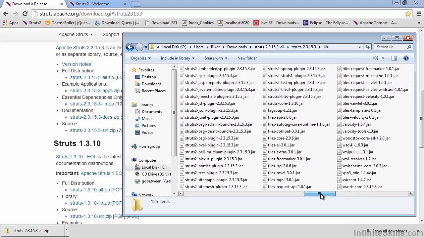Image resolution: width=424 pixels, height=238 pixels.
Task: Open Pictures library
Action: pyautogui.click(x=146, y=126)
